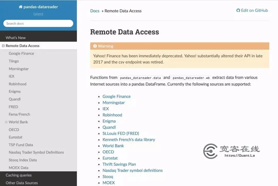The width and height of the screenshot is (278, 186).
Task: Select OECD in the sidebar
Action: tap(14, 130)
